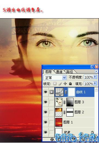Select the 图层 1 layer name
This screenshot has height=143, width=99.
tap(68, 122)
